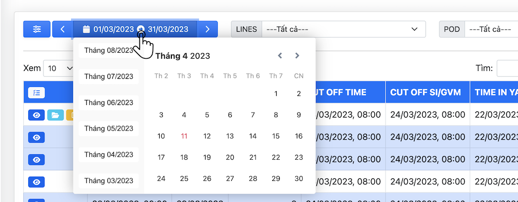Viewport: 518px width, 202px height.
Task: Open the filter settings sliders button
Action: 37,29
